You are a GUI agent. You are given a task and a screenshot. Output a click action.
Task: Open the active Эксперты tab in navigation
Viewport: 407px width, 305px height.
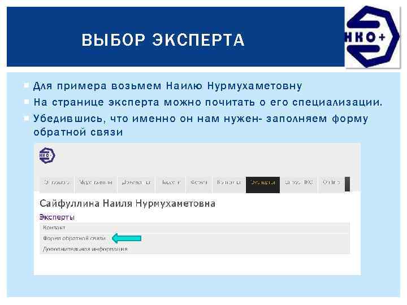(263, 184)
